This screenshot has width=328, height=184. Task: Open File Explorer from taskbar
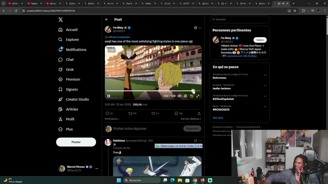[x=180, y=180]
